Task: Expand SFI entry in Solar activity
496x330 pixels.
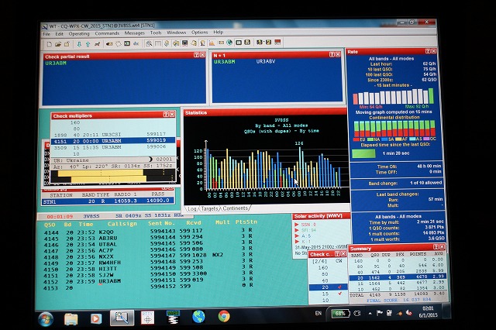Action: [297, 230]
